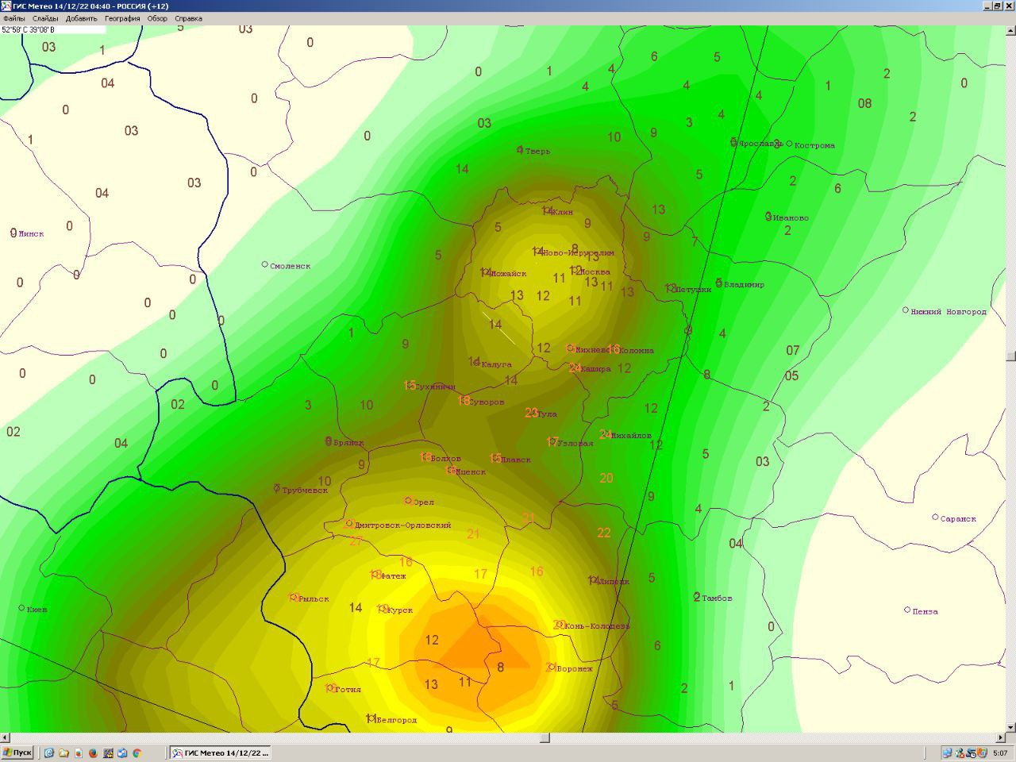The image size is (1016, 762).
Task: Click the Тверь station label
Action: click(537, 151)
